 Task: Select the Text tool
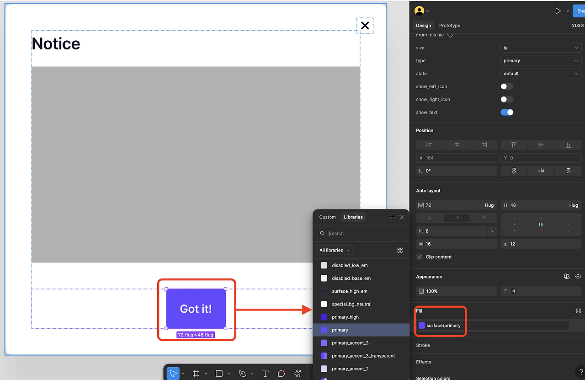click(x=265, y=374)
